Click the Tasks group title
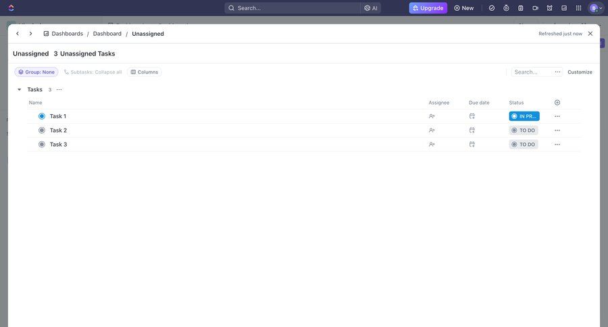Screen dimensions: 608x327 (x=34, y=90)
